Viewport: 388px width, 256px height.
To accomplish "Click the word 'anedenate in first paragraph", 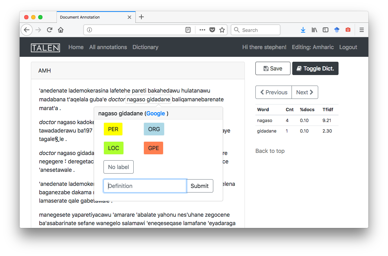I will click(53, 90).
